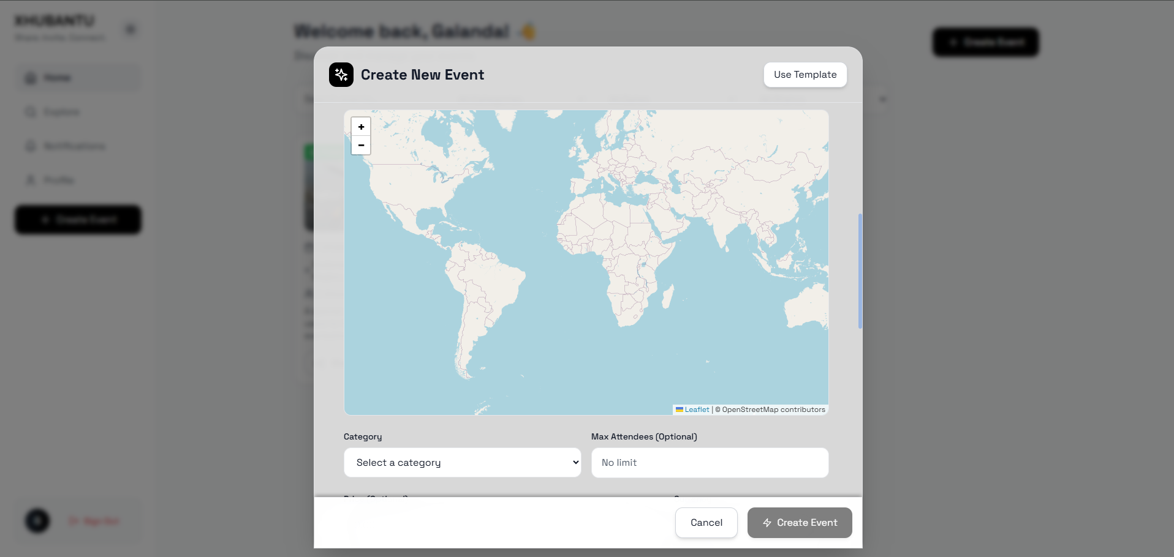Viewport: 1174px width, 557px height.
Task: Open the Select a category dropdown
Action: pyautogui.click(x=463, y=463)
